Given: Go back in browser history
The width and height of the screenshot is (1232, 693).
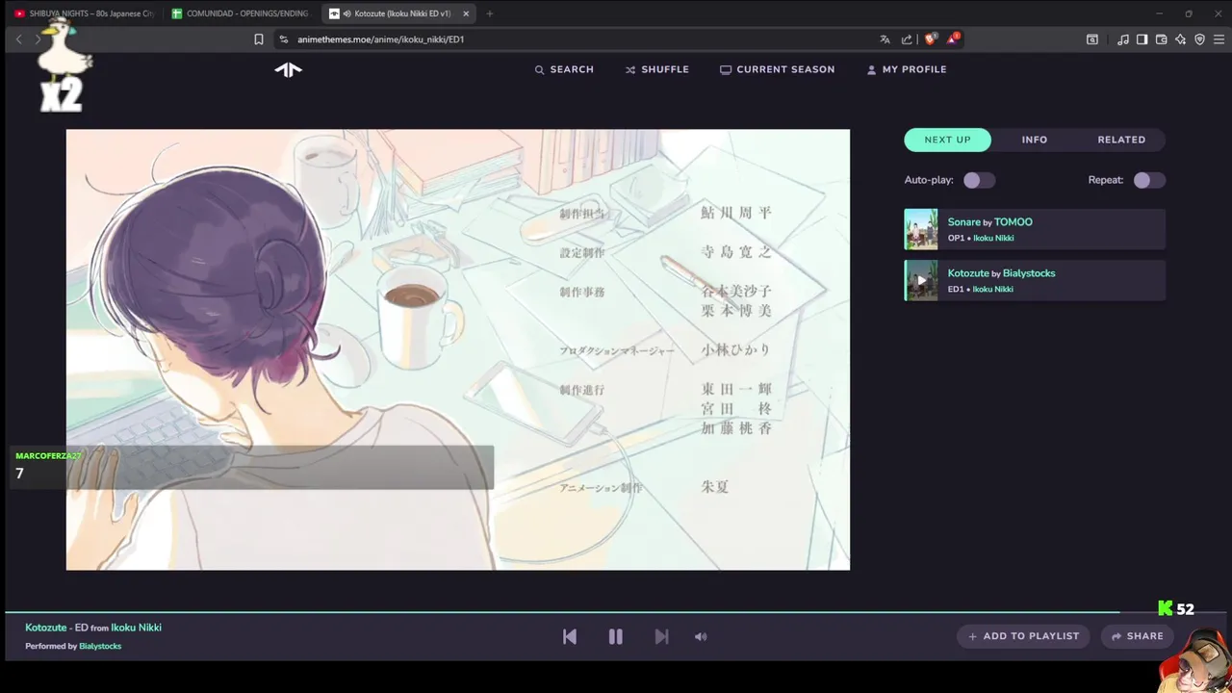Looking at the screenshot, I should pos(18,39).
